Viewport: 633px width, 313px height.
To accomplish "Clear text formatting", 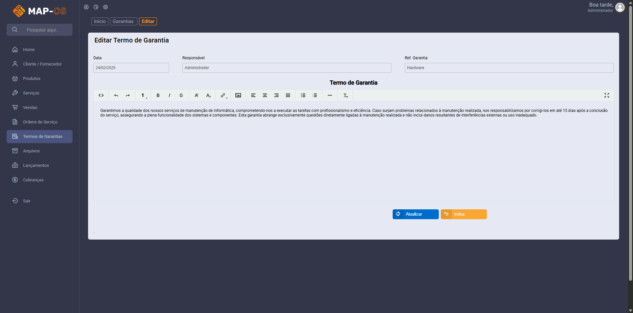I will coord(346,95).
